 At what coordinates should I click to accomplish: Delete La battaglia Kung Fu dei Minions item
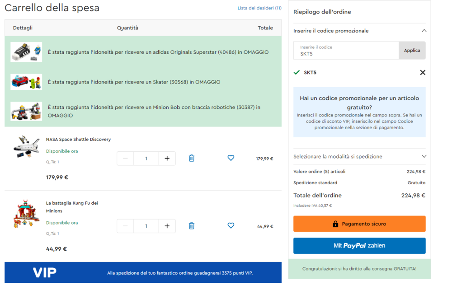click(x=191, y=226)
